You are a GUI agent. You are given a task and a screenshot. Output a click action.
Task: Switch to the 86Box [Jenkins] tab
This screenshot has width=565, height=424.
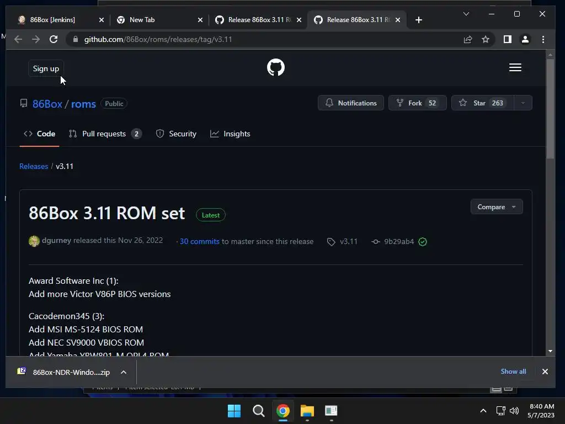tap(54, 20)
